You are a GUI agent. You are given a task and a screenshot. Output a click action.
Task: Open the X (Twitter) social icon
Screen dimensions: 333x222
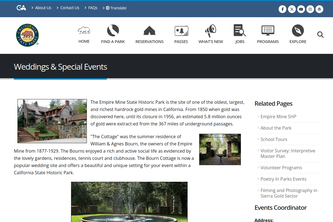[292, 9]
